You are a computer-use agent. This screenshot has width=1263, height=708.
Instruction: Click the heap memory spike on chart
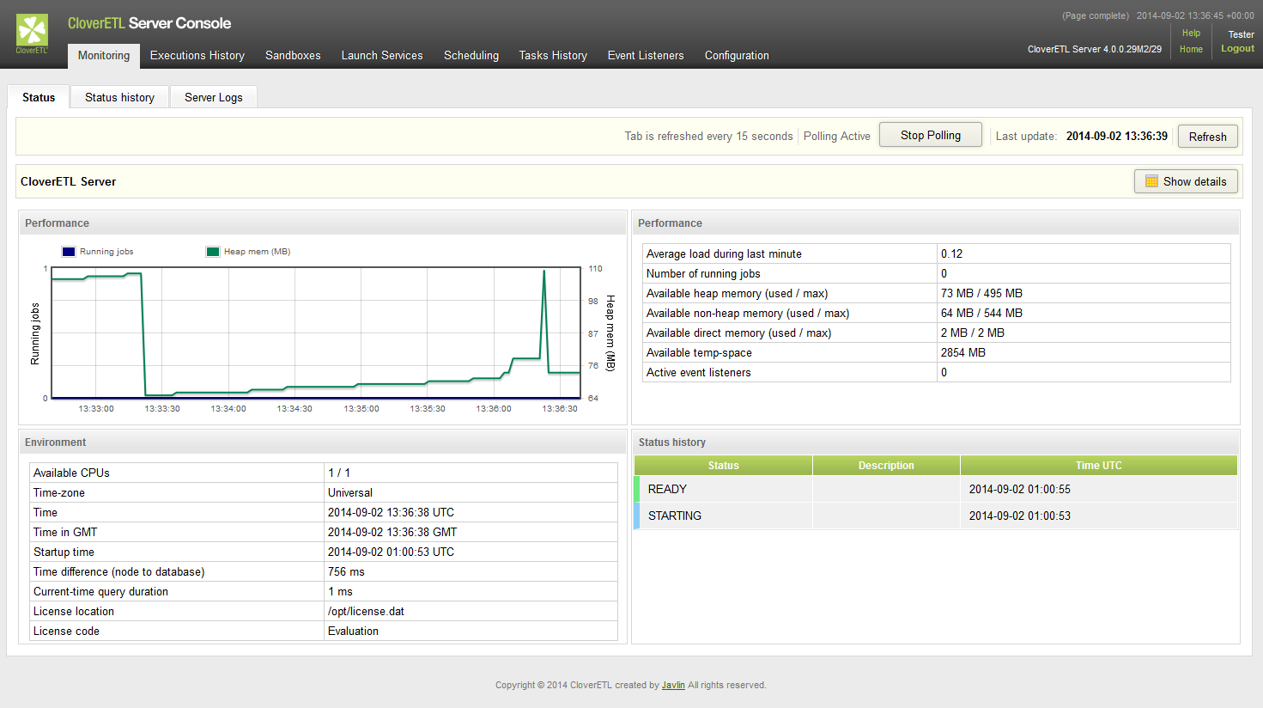tap(544, 273)
